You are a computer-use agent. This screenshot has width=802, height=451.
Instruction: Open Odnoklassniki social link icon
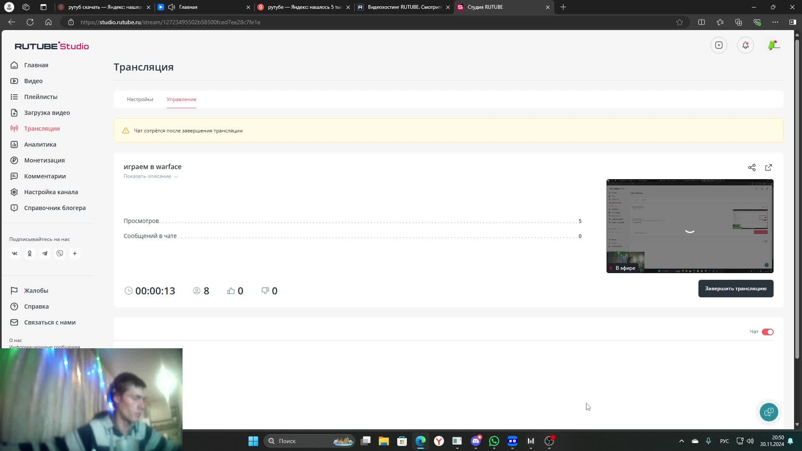click(30, 253)
